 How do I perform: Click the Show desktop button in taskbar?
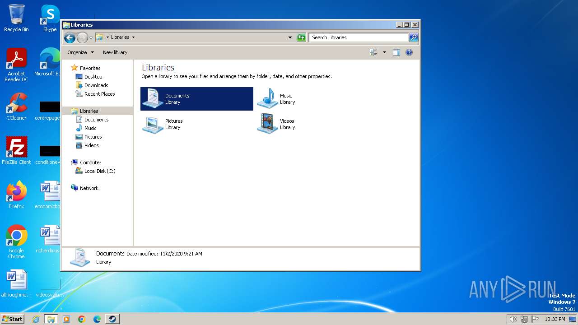pyautogui.click(x=573, y=319)
